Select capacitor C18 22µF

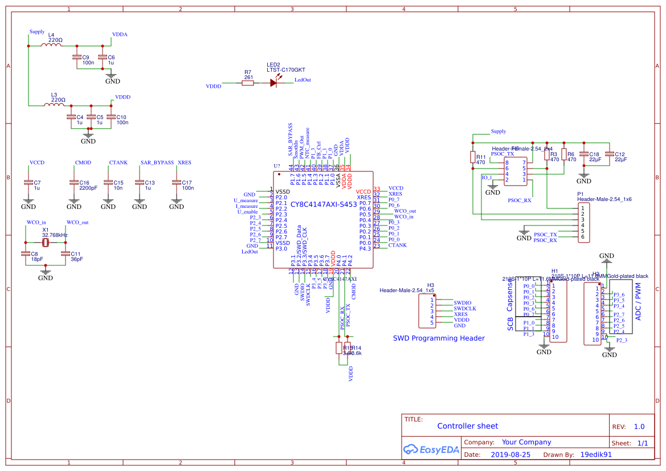[584, 155]
